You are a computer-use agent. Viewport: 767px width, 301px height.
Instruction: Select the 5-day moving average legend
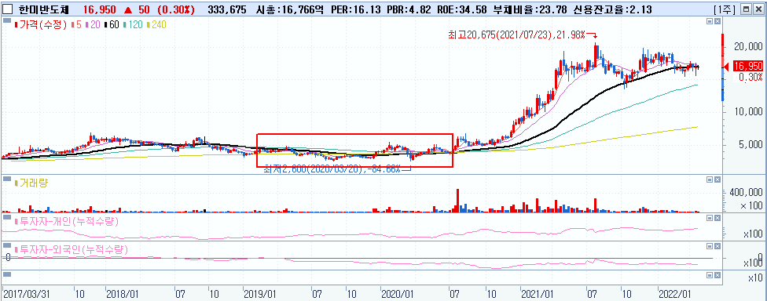75,25
